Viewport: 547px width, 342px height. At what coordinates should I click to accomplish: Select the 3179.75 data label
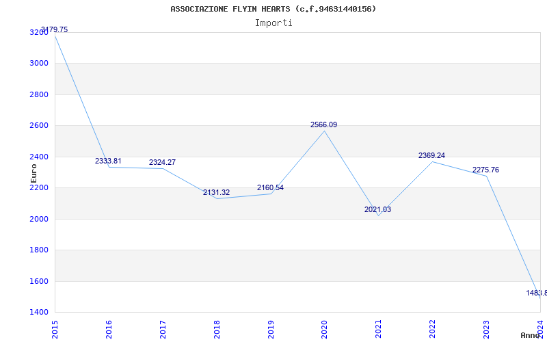tap(55, 29)
